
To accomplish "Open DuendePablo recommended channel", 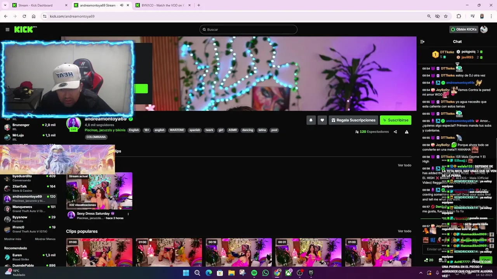I will tap(30, 266).
